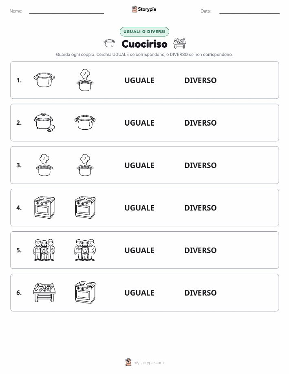Click the pot icon left of Cuociriso title
Viewport: 289px width, 374px height.
(109, 43)
